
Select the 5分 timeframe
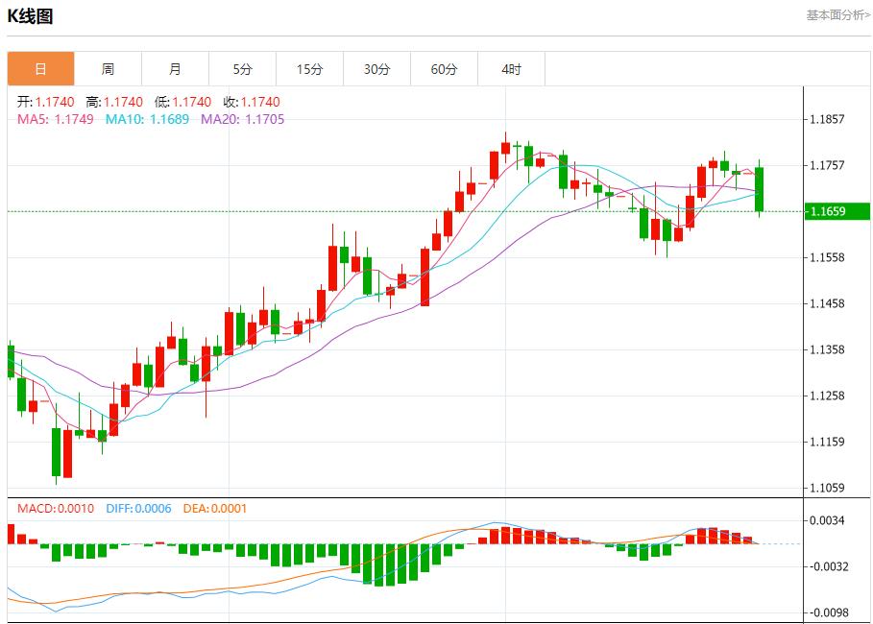coord(244,68)
